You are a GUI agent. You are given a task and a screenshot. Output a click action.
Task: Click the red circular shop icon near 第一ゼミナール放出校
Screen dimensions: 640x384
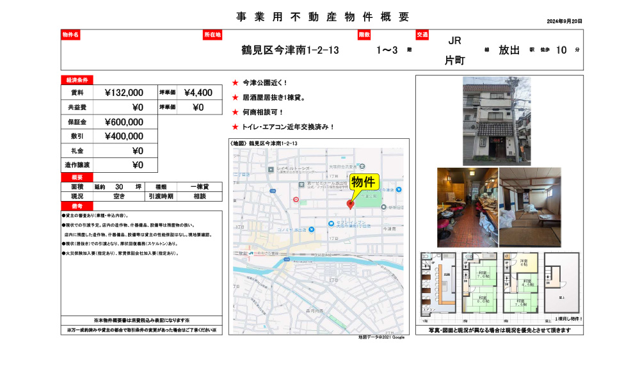click(296, 200)
